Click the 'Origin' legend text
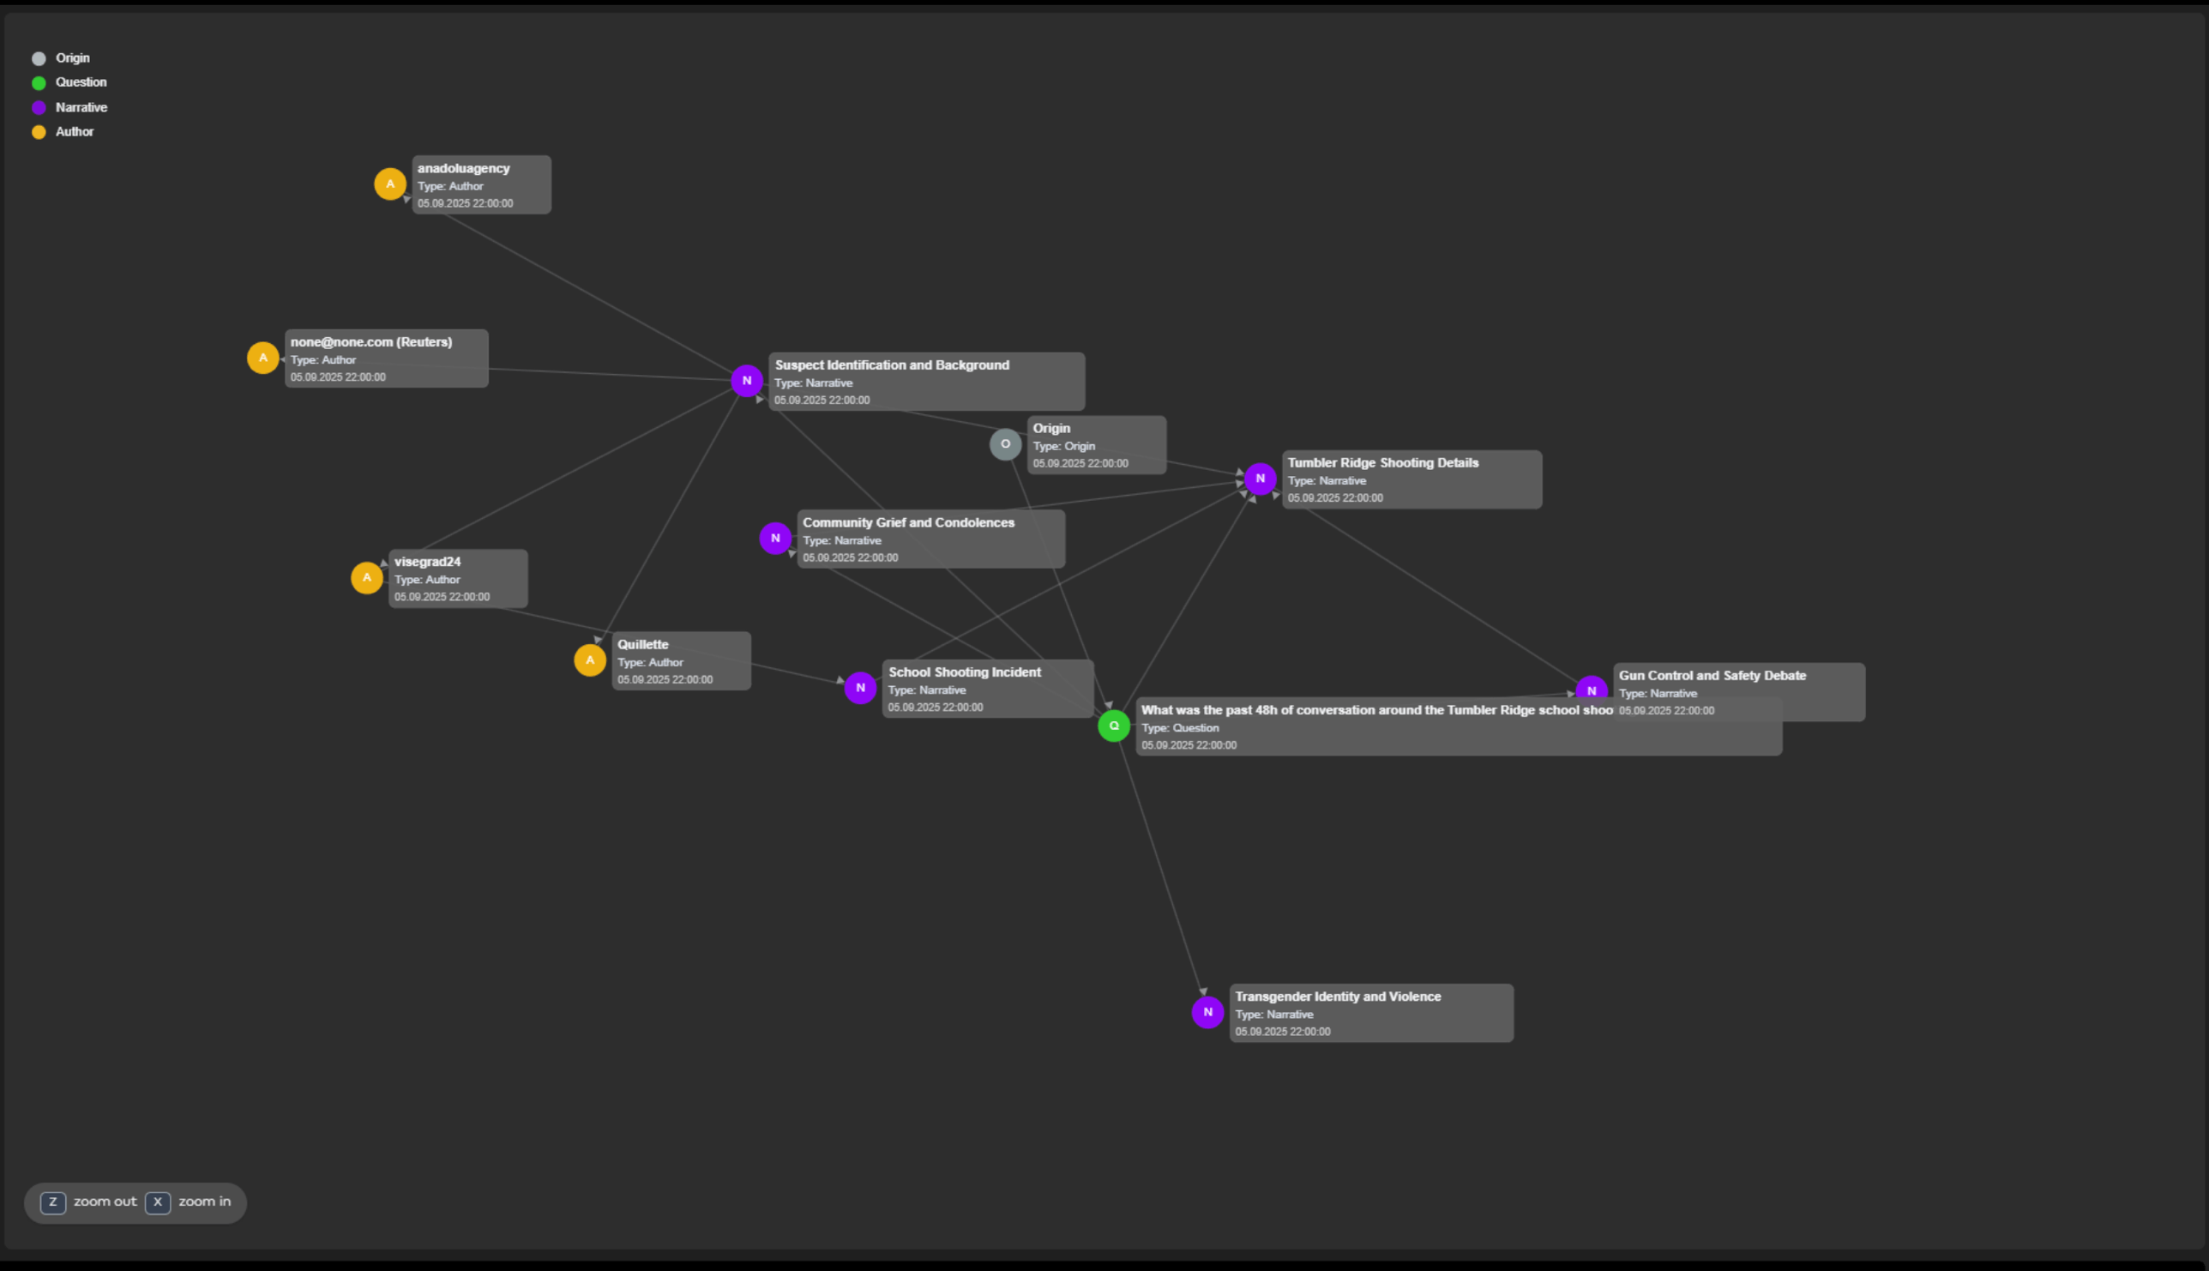 click(x=72, y=58)
